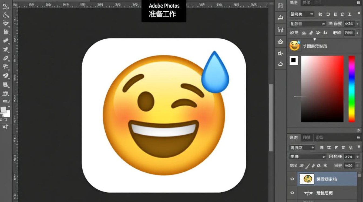363x202 pixels.
Task: Switch to the second tab of the upper panel
Action: pos(307,3)
